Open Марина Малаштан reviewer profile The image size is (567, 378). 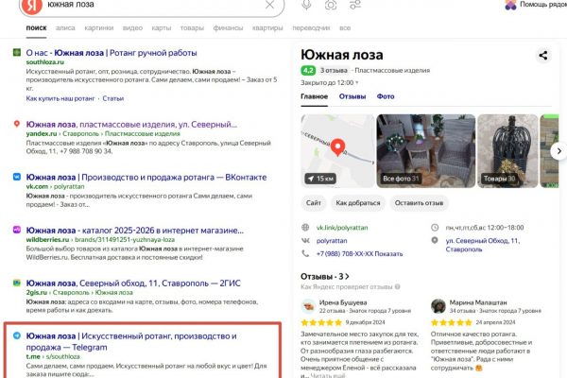click(x=478, y=302)
